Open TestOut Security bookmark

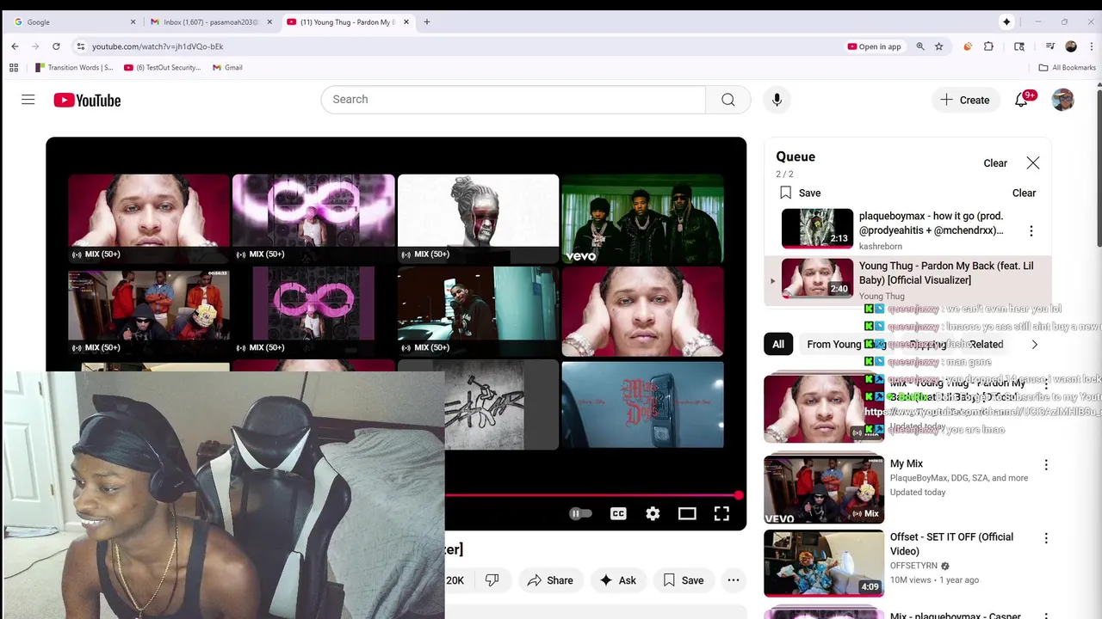(163, 67)
